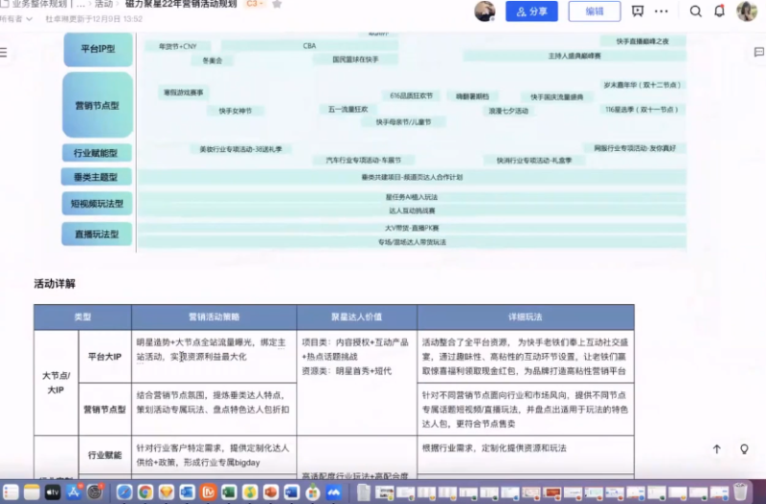Screen dimensions: 766x504
Task: Click the 寒假游戏赛事 item
Action: [x=183, y=92]
